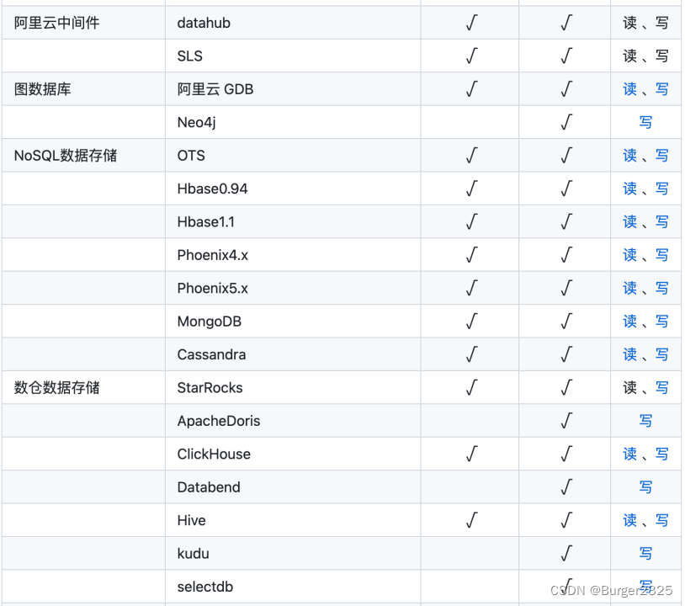Open the 读 link for OTS
Image resolution: width=685 pixels, height=606 pixels.
pyautogui.click(x=629, y=156)
